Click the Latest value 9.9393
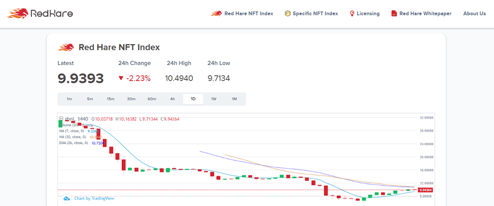The width and height of the screenshot is (494, 206). pos(81,79)
